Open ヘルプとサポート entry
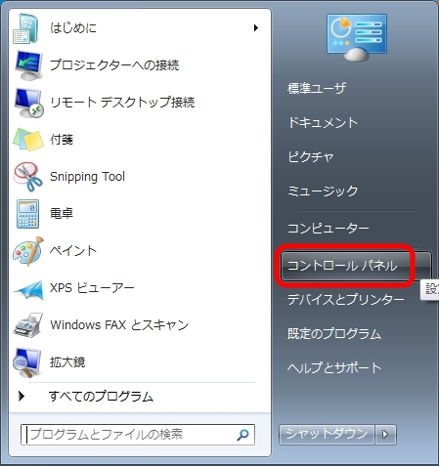 pos(334,367)
